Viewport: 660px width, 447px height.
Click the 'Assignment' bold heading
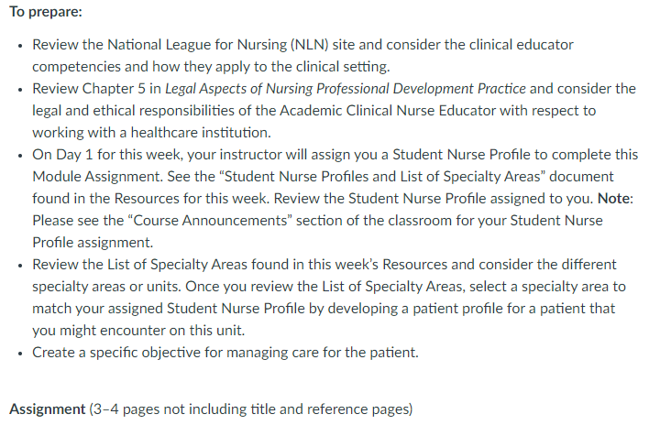tap(47, 409)
